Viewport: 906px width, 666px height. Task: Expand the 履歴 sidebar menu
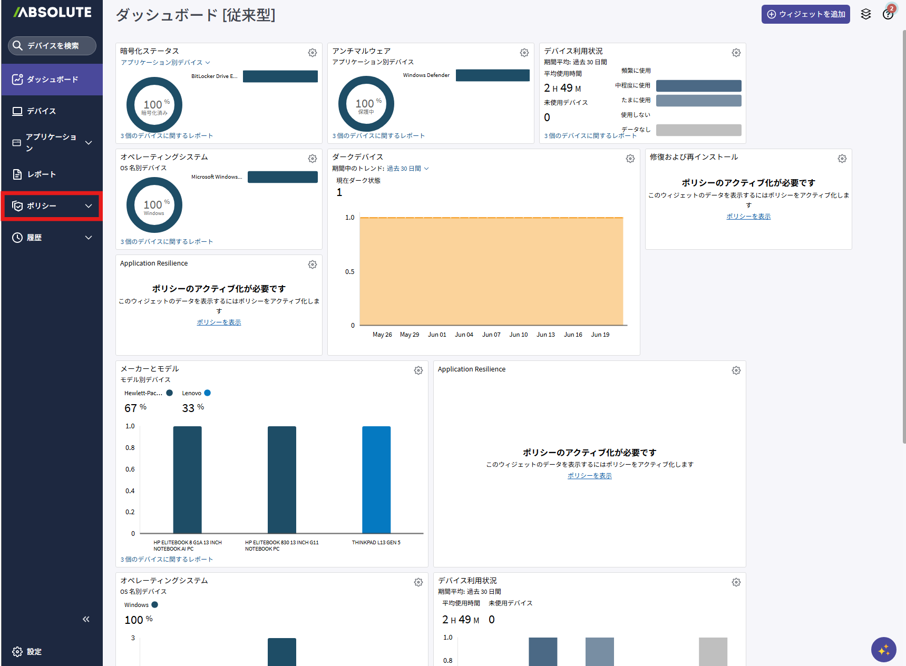pyautogui.click(x=52, y=238)
